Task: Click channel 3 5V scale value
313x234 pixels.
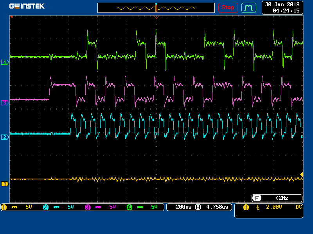Action: (113, 207)
